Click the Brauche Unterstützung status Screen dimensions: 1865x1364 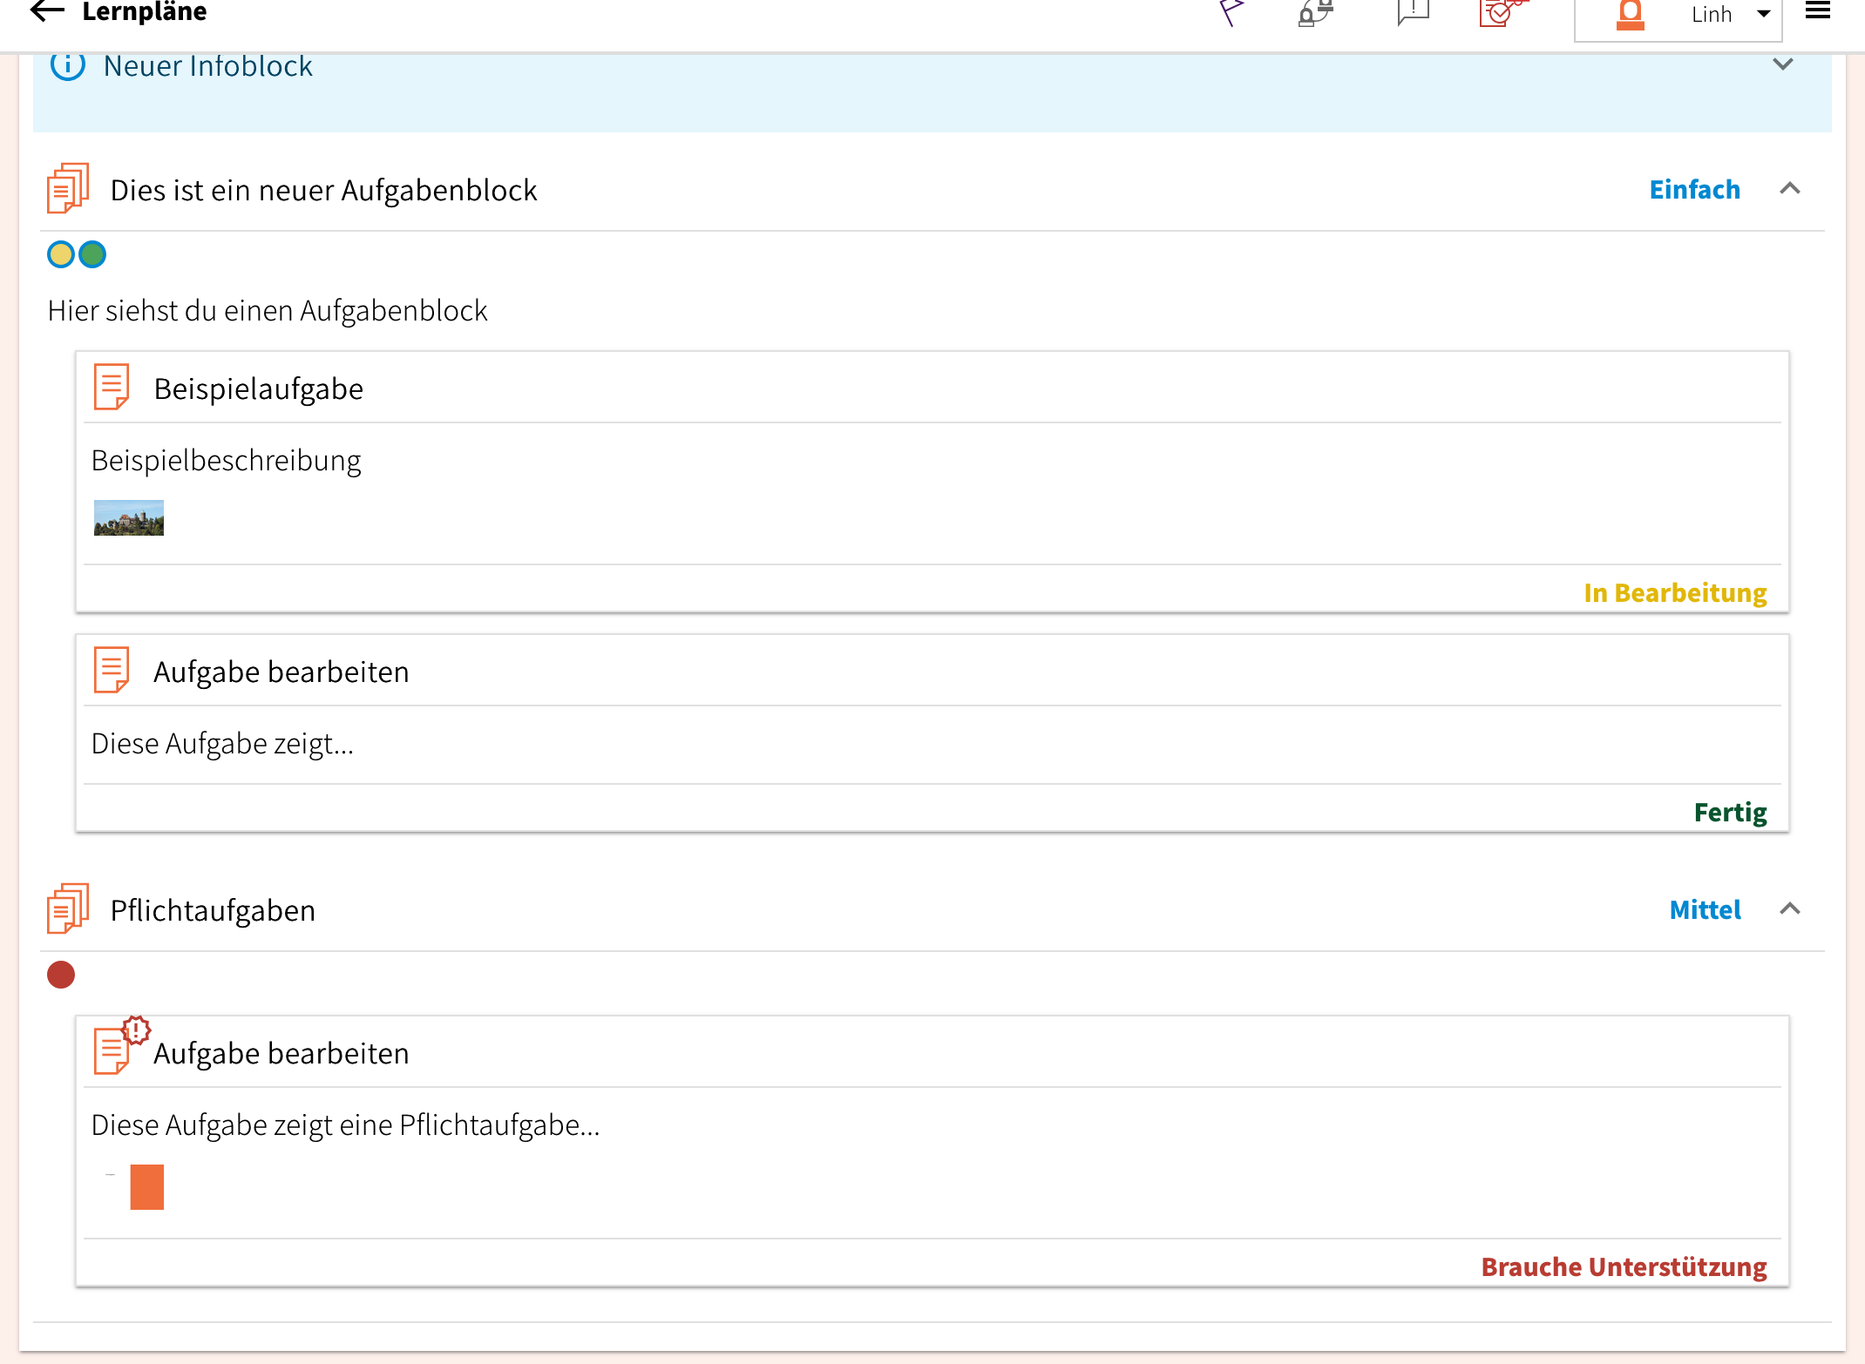pos(1624,1266)
